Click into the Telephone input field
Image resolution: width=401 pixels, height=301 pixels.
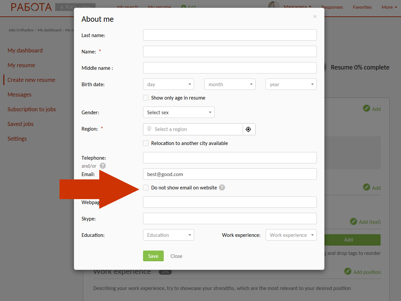(230, 158)
